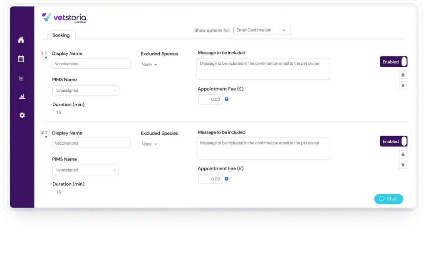Open Excluded Species dropdown for appointment 1

coord(149,64)
